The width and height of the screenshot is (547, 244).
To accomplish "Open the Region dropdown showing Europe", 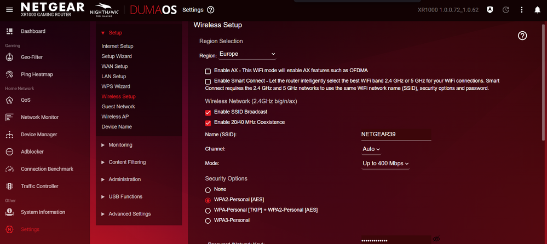I will point(247,54).
